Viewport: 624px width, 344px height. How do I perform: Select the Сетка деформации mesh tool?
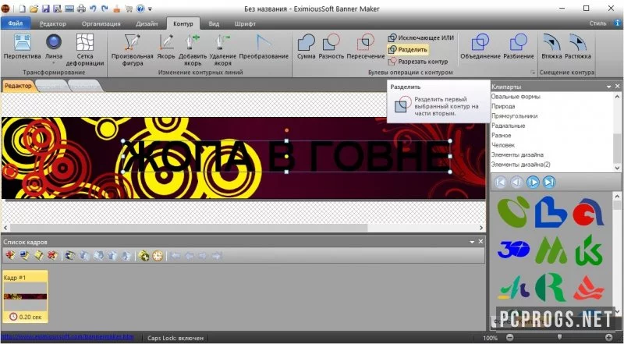click(x=85, y=49)
